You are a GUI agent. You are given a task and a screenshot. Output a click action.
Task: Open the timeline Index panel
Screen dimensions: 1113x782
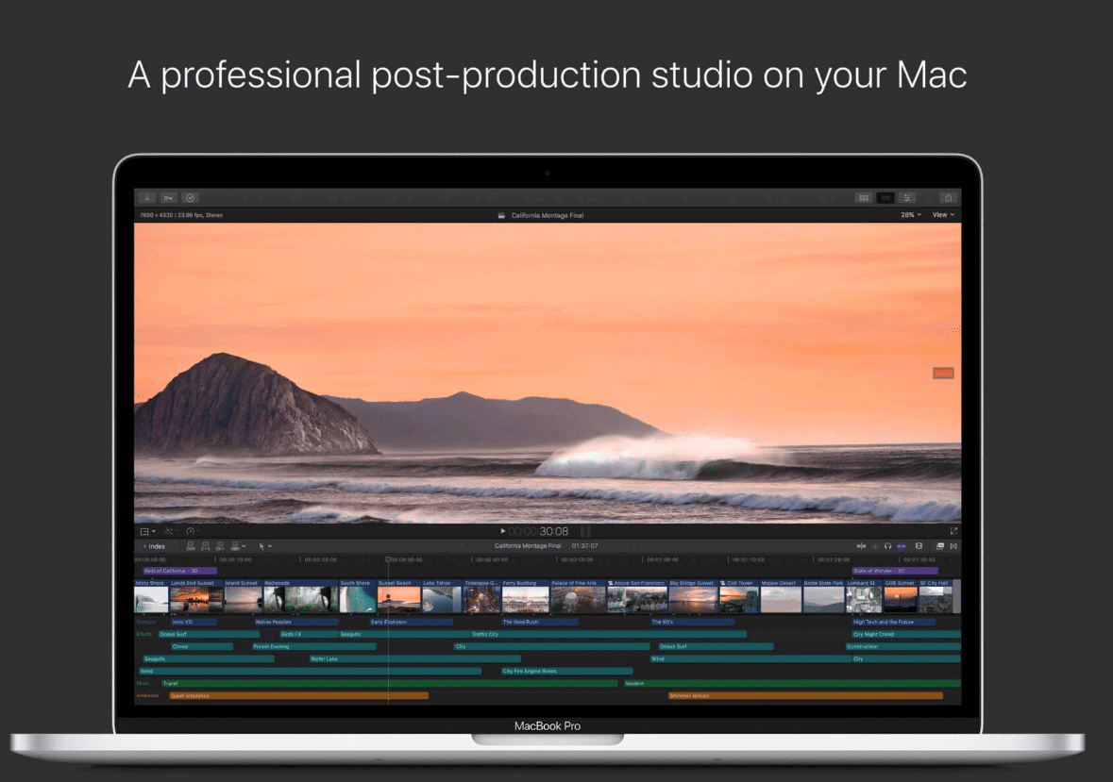click(154, 546)
